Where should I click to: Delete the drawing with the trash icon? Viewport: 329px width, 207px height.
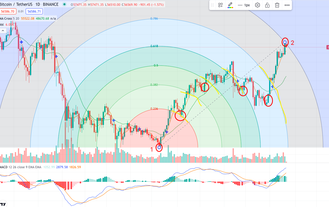click(x=277, y=5)
